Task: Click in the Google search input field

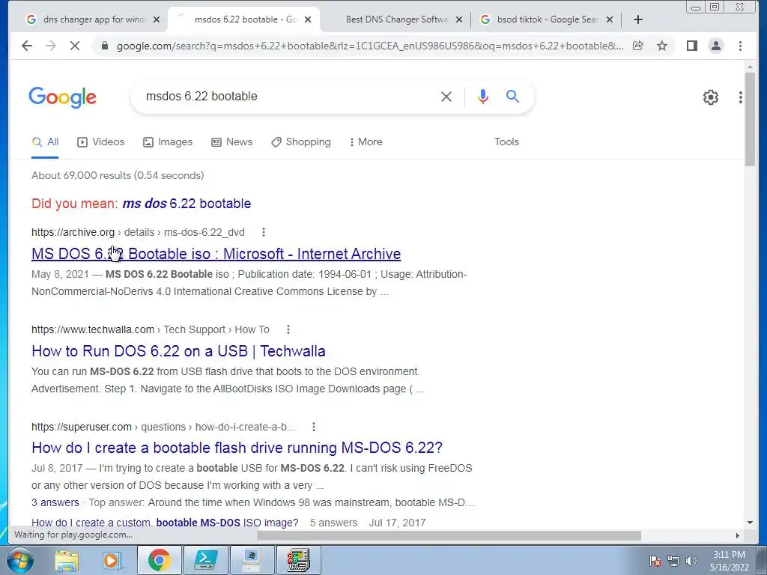Action: (288, 97)
